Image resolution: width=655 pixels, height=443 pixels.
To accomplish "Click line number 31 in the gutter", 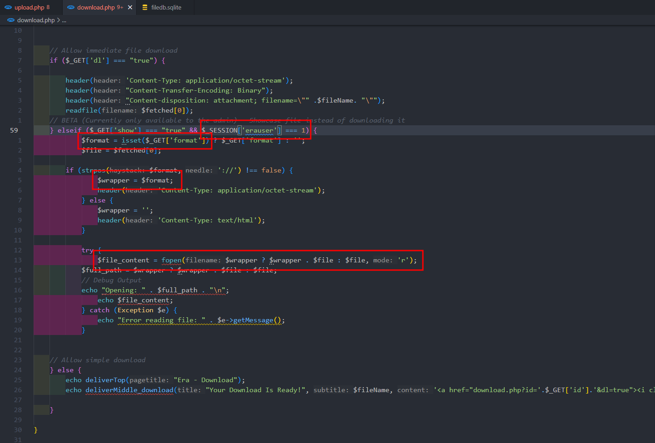I will tap(18, 440).
